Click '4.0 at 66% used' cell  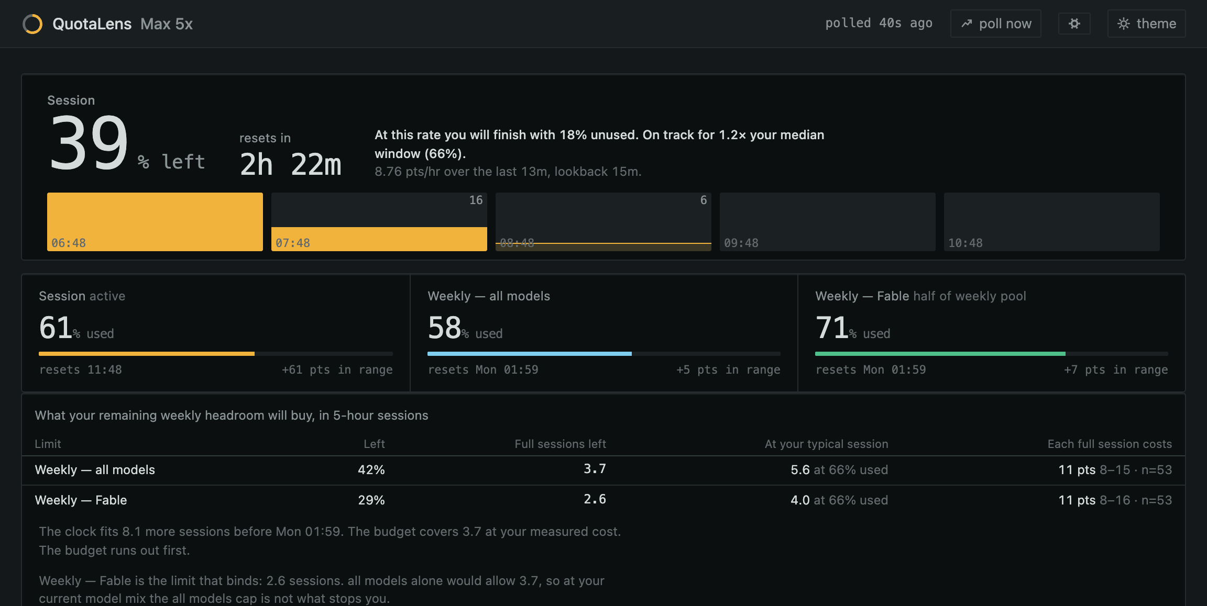[839, 500]
